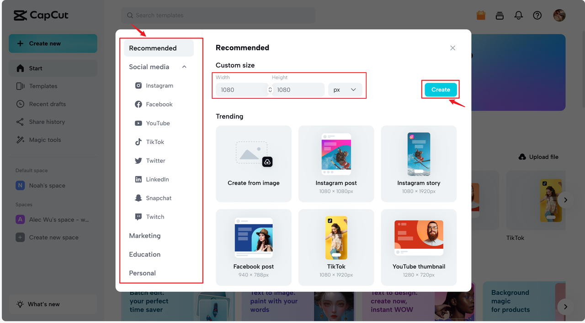Open the Personal category
Screen dimensions: 585x323
[142, 273]
